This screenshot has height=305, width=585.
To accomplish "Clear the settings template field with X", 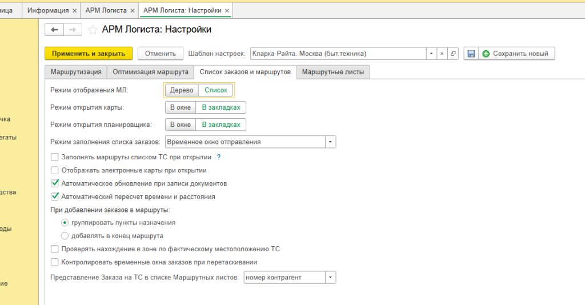I will (442, 54).
